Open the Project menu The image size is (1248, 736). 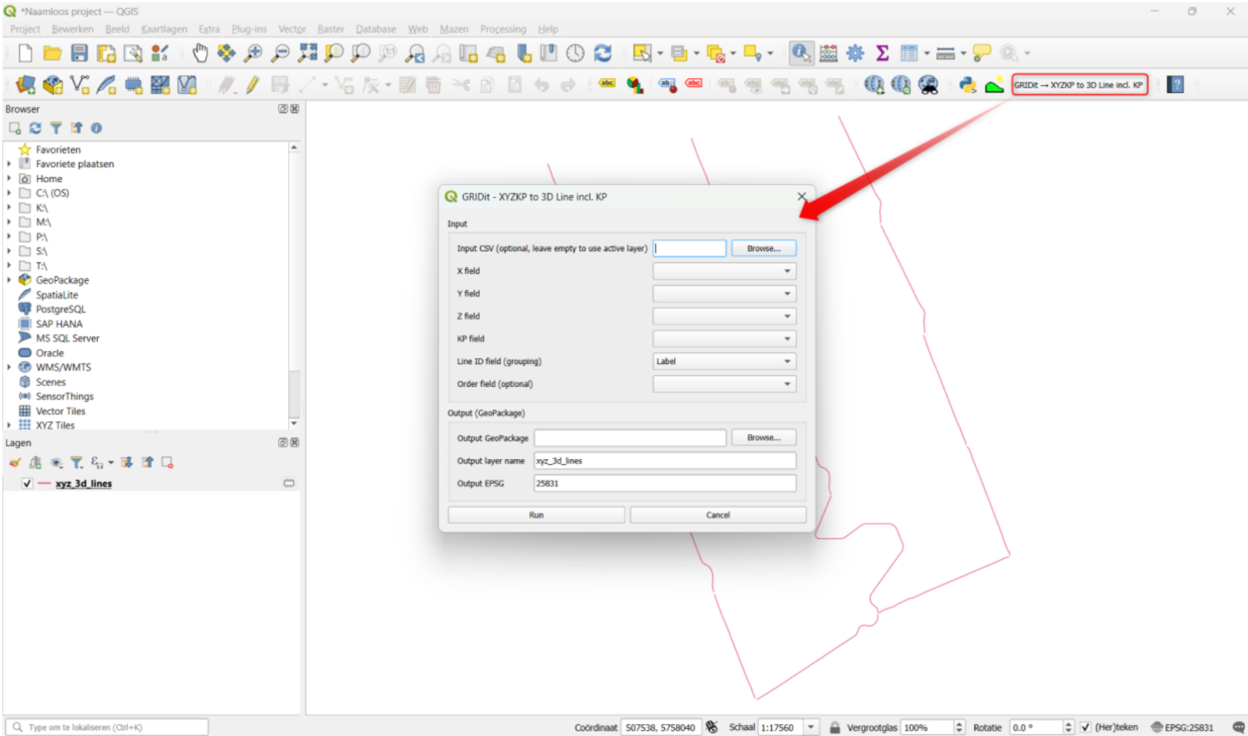(25, 29)
